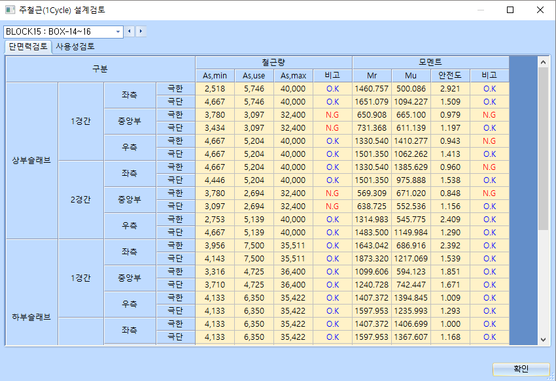The height and width of the screenshot is (381, 556).
Task: Click Mr value 650.908
Action: (372, 115)
